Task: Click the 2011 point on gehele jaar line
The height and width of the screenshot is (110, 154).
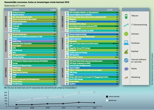Action: (x=79, y=92)
